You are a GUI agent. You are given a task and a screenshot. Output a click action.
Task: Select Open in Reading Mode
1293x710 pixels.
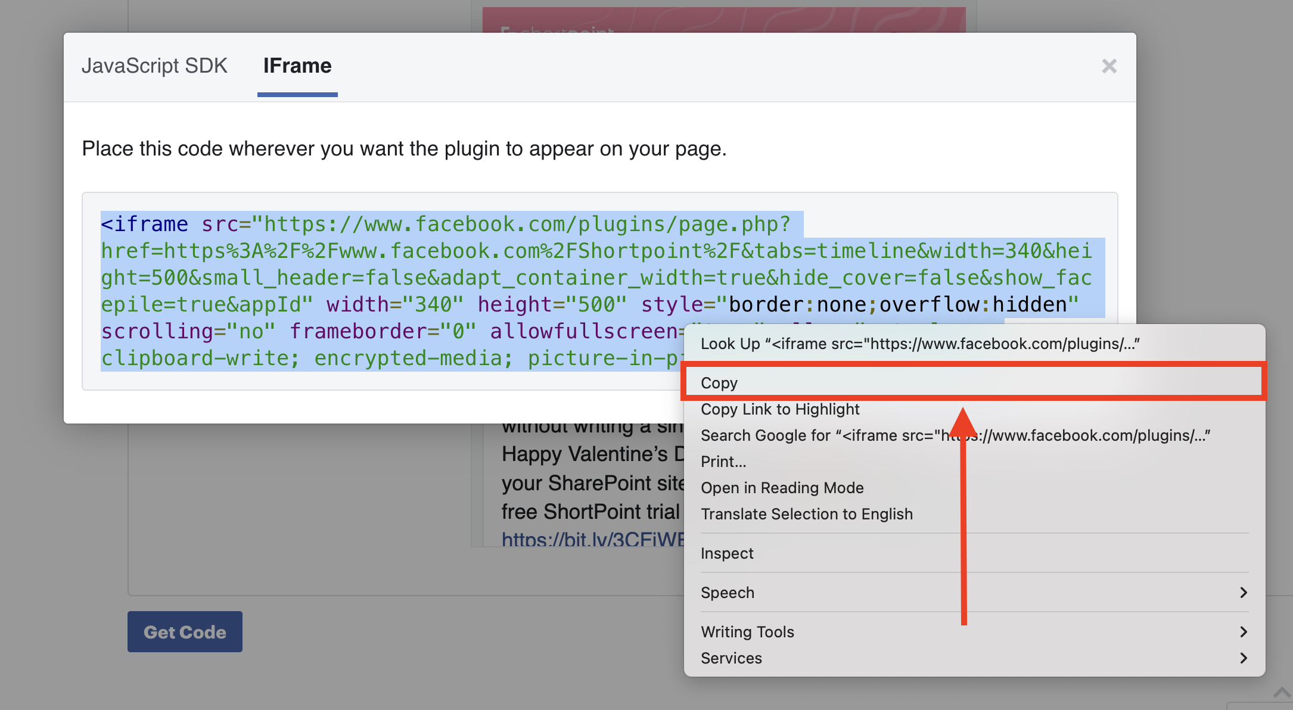tap(782, 488)
